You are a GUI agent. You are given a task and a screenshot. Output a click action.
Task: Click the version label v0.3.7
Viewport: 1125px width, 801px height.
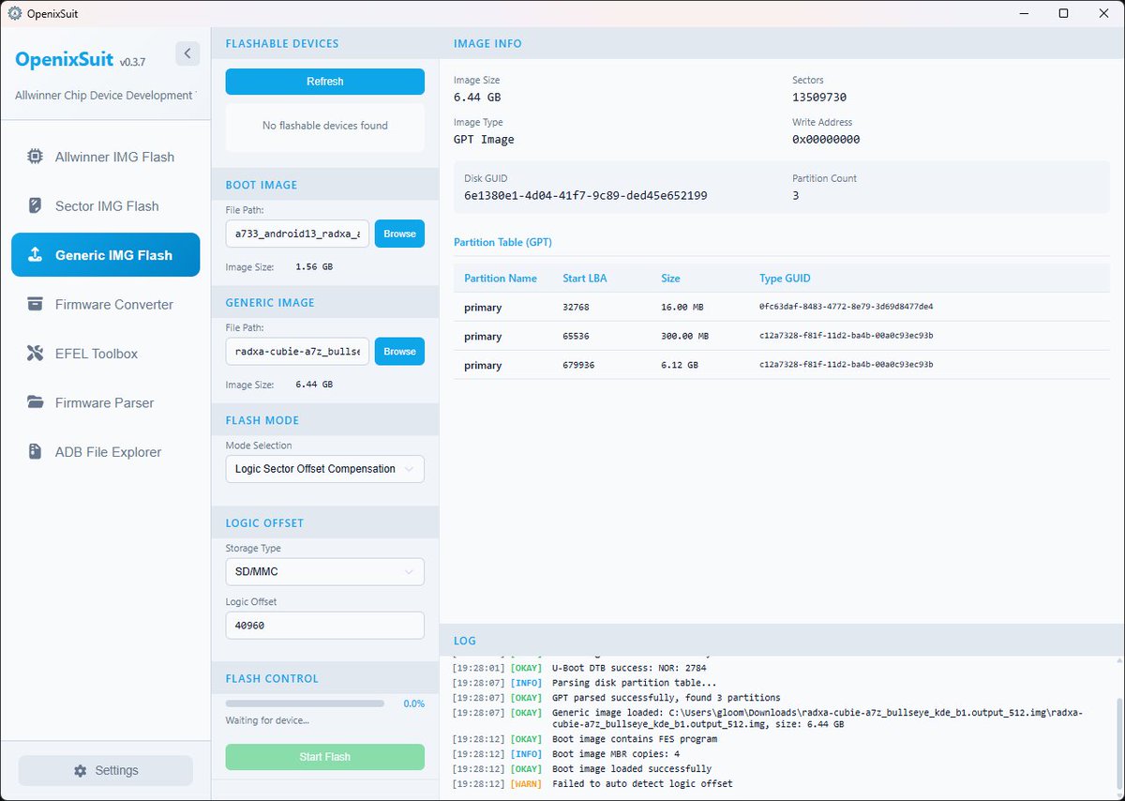132,62
